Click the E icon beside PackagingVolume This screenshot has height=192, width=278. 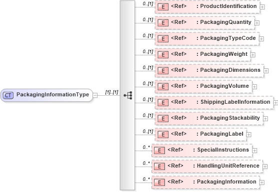coord(163,87)
